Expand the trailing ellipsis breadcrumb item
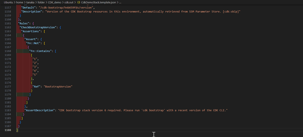The image size is (303, 137). click(x=120, y=2)
